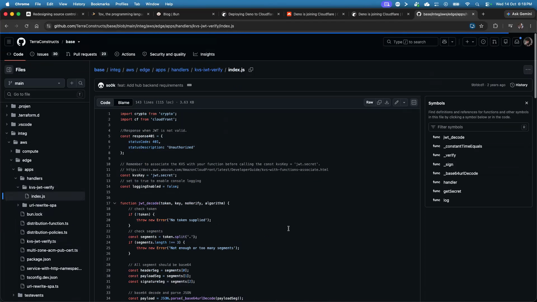The height and width of the screenshot is (302, 537).
Task: Jump to _base64urlDecode symbol
Action: coord(461,173)
